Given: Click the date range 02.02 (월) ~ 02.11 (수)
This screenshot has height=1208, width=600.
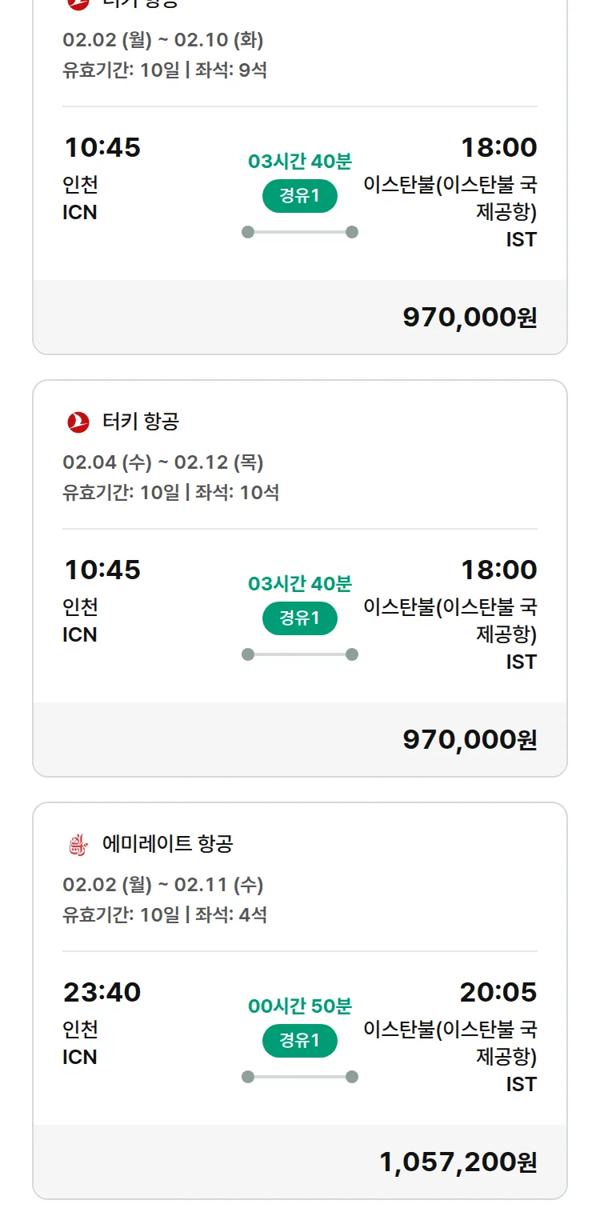Looking at the screenshot, I should pos(163,885).
